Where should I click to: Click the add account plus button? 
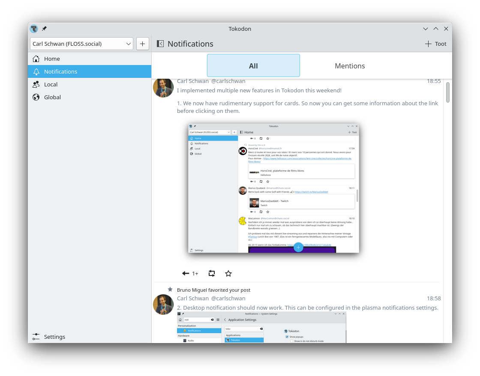click(x=143, y=44)
